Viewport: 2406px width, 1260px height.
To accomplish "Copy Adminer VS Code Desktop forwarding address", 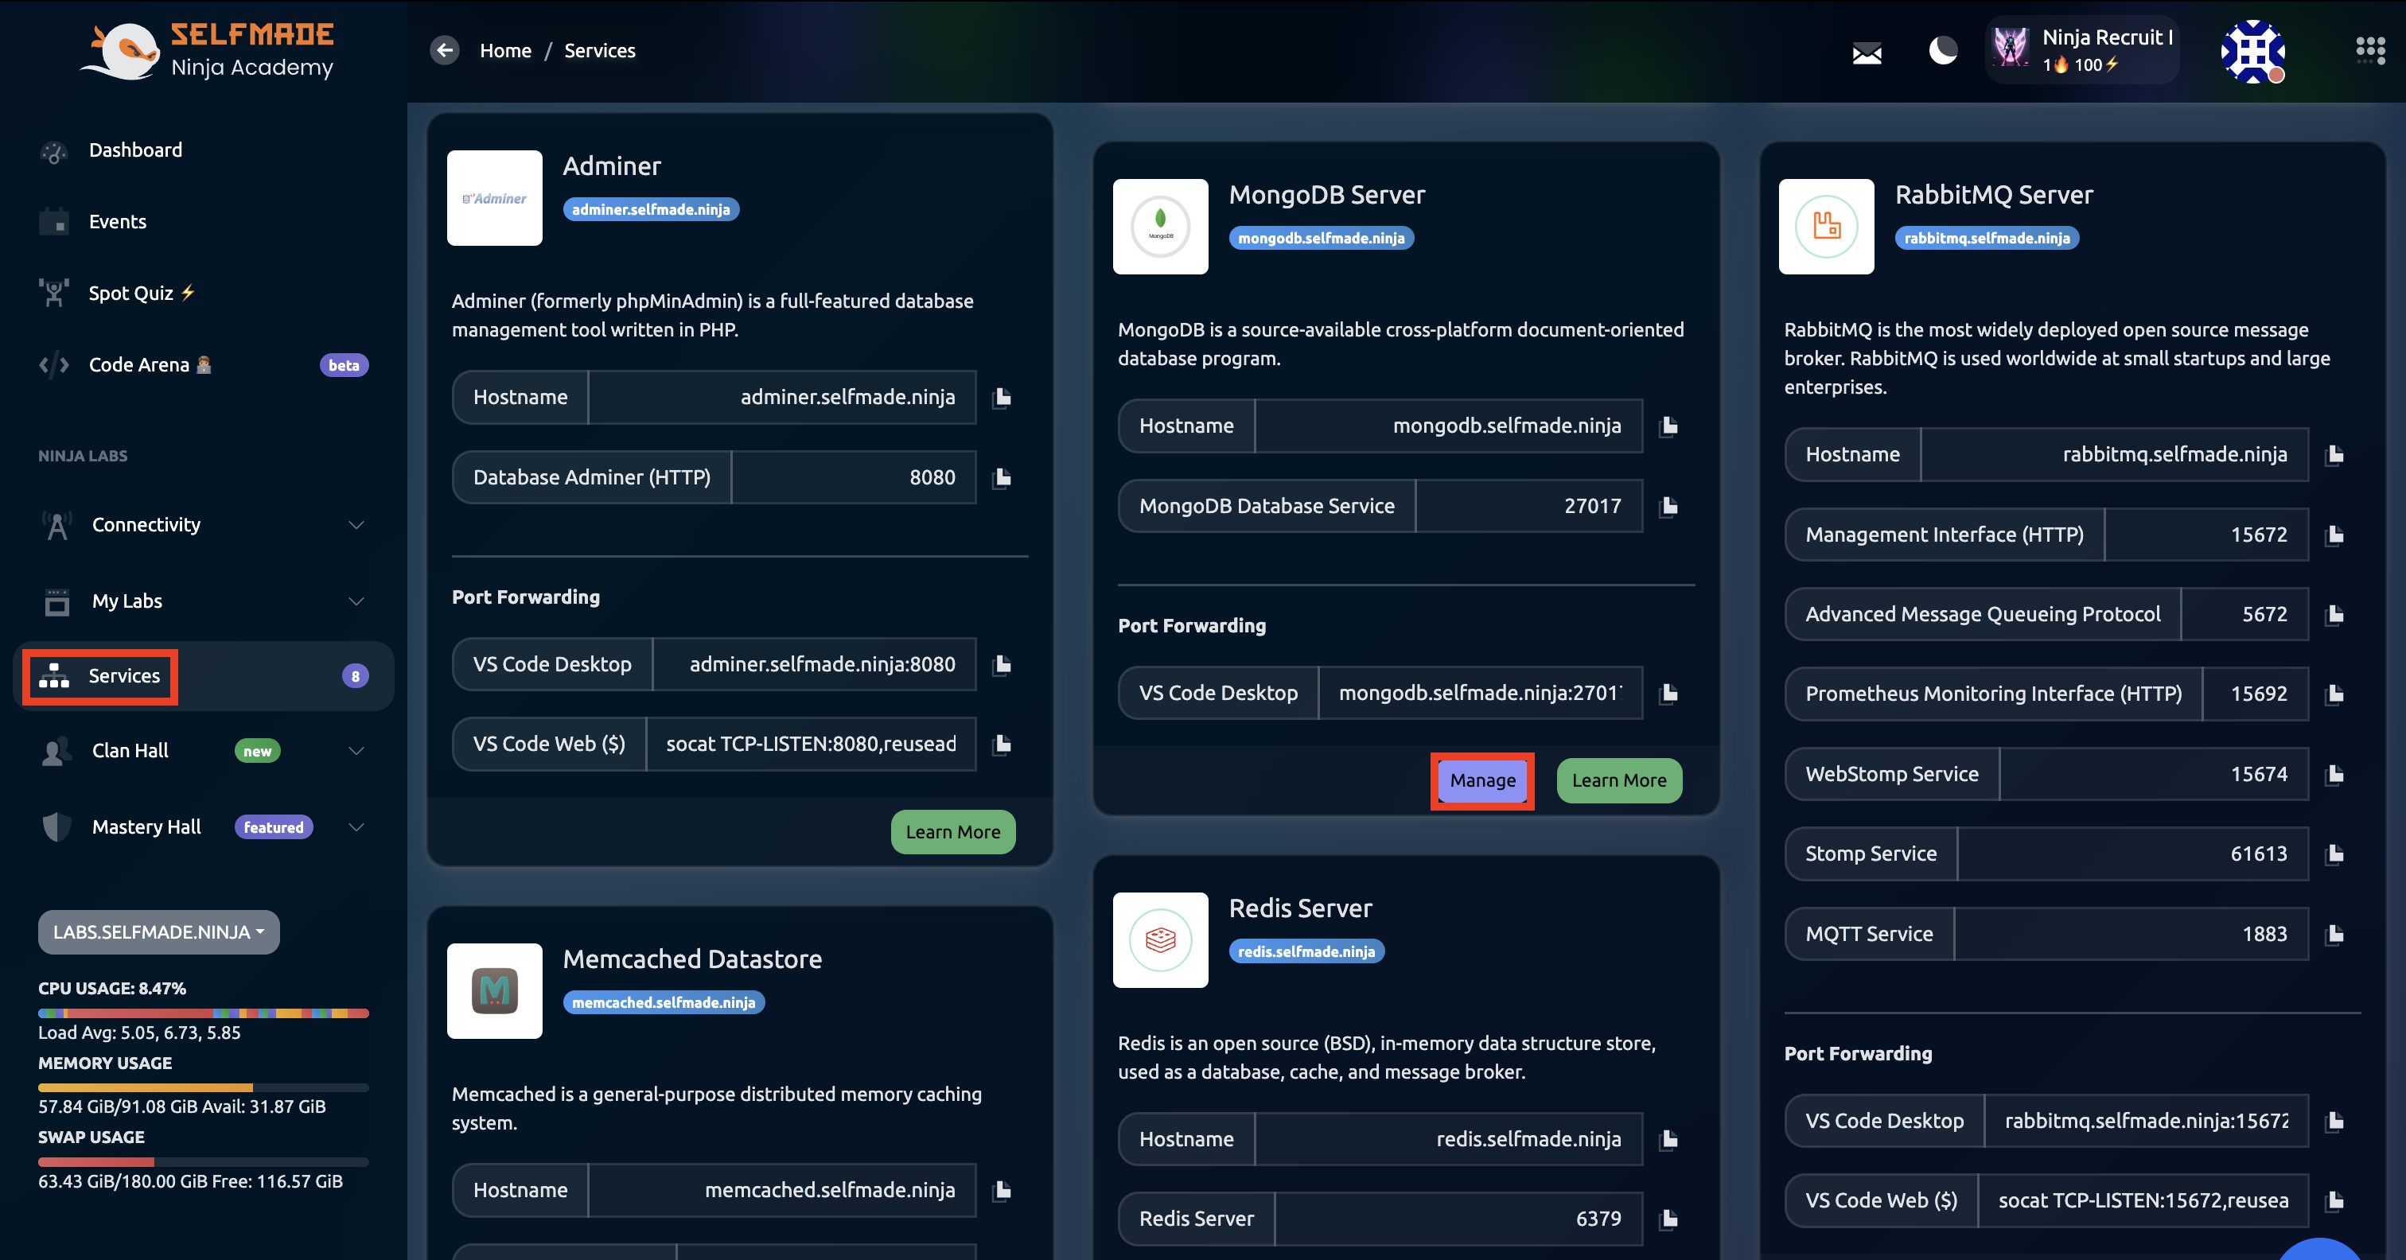I will 1002,664.
